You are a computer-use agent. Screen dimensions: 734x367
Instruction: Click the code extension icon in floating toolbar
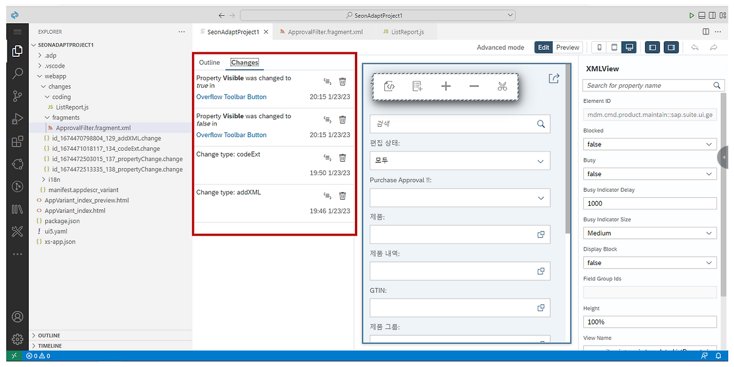389,86
